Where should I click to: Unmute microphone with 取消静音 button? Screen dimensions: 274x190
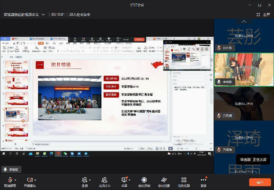pos(10,180)
